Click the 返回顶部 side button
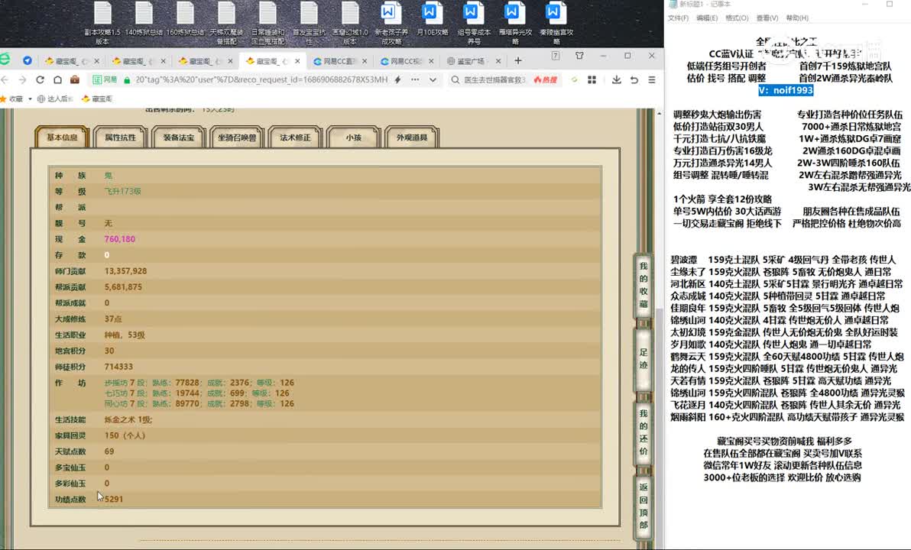This screenshot has width=911, height=550. pos(644,506)
